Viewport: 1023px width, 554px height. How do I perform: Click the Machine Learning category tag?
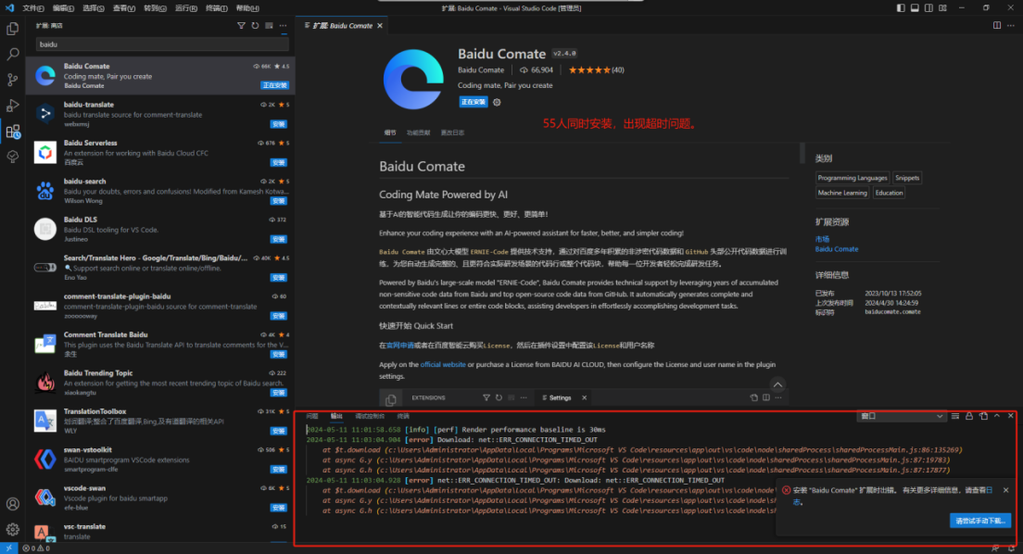(842, 193)
